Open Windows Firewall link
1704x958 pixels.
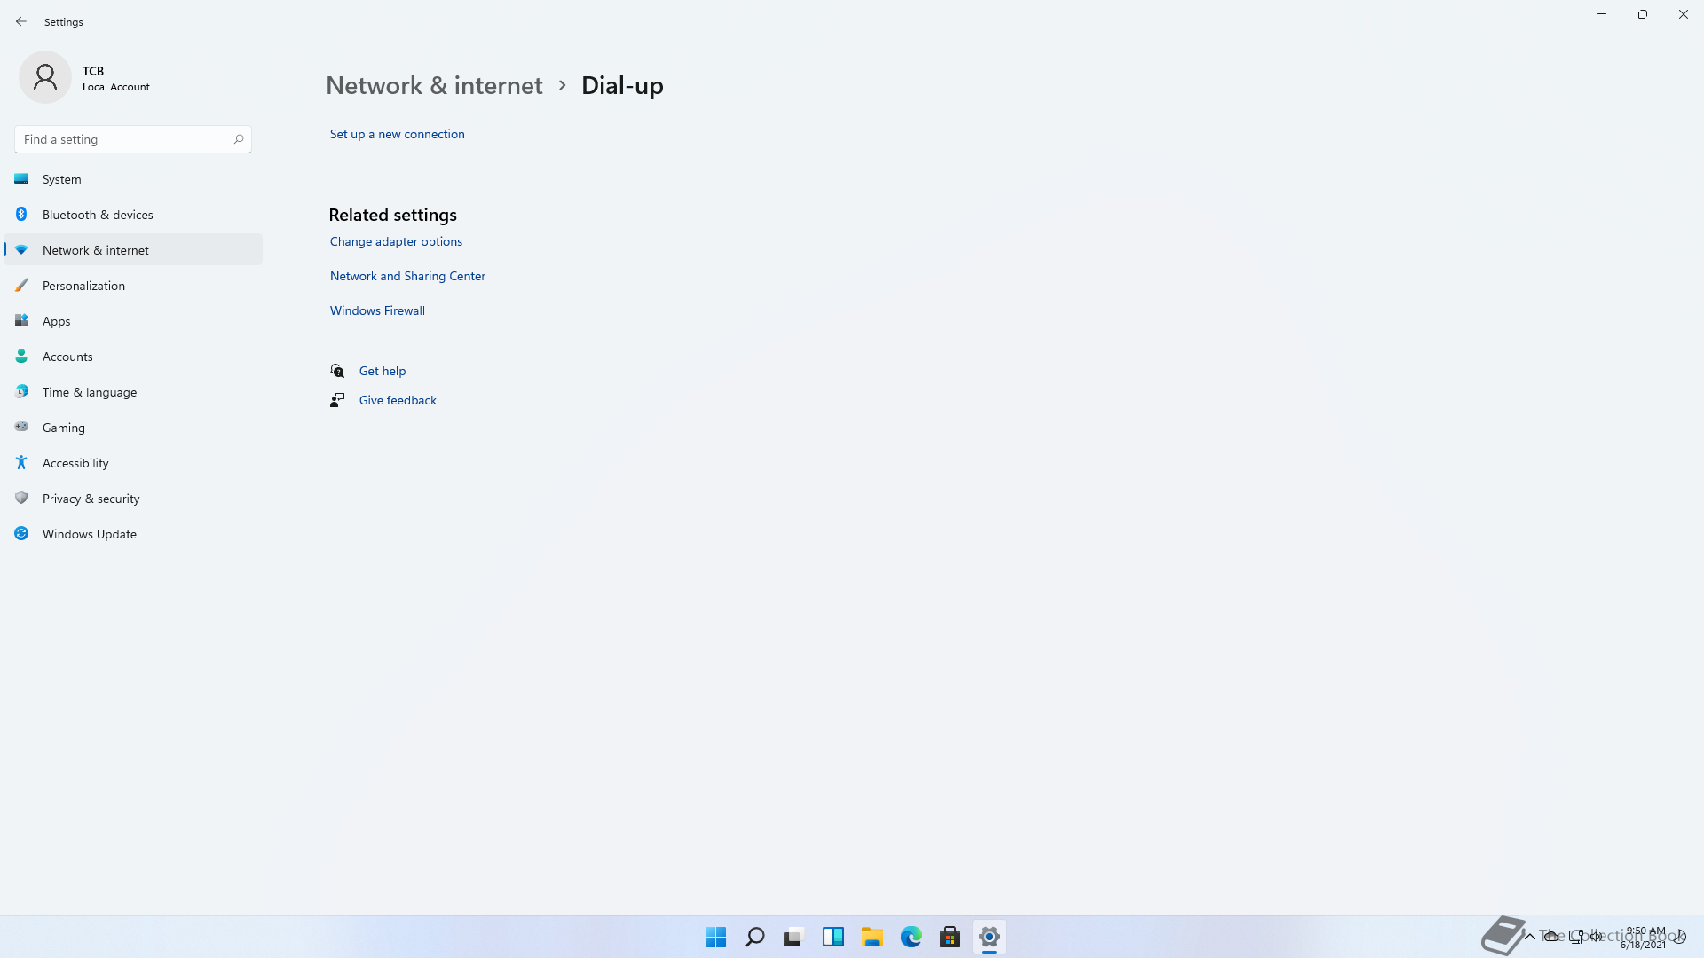(x=377, y=310)
